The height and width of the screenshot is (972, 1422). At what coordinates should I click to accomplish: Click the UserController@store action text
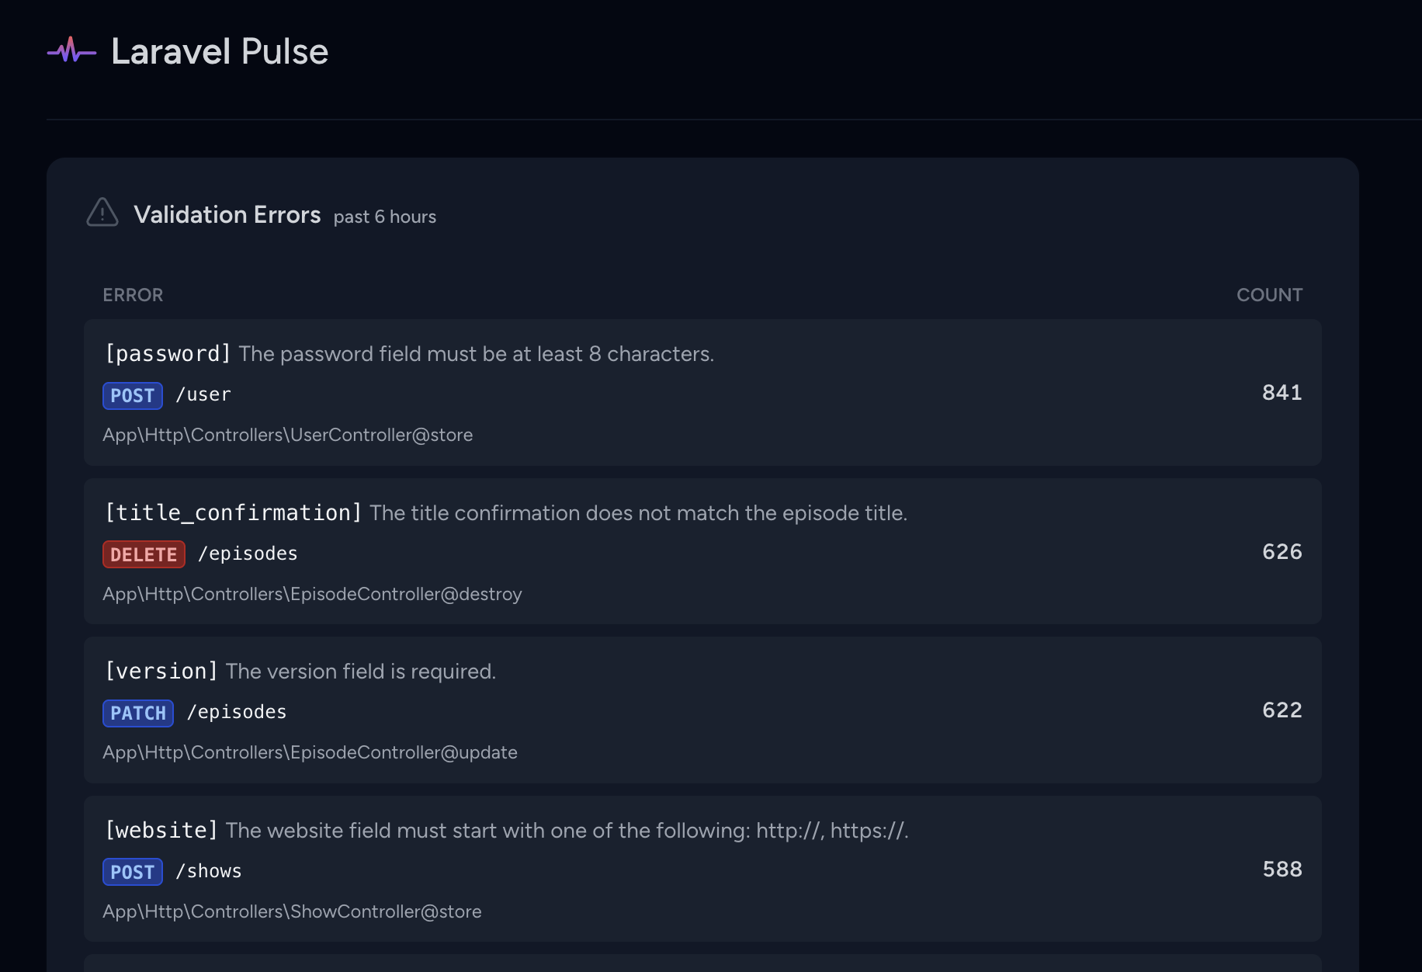(x=288, y=435)
